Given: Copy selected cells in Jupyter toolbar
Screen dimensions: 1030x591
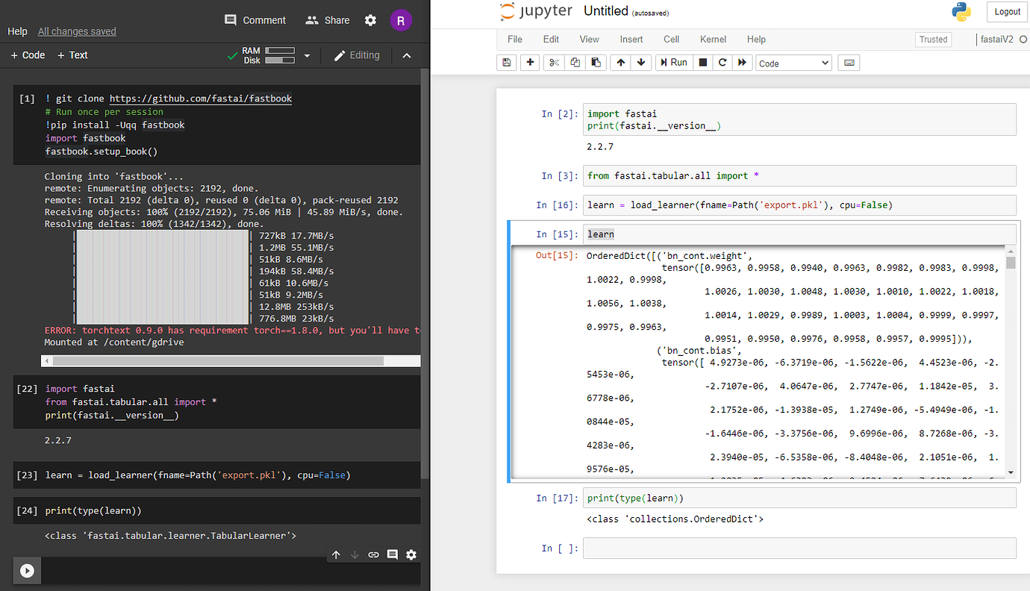Looking at the screenshot, I should (575, 63).
